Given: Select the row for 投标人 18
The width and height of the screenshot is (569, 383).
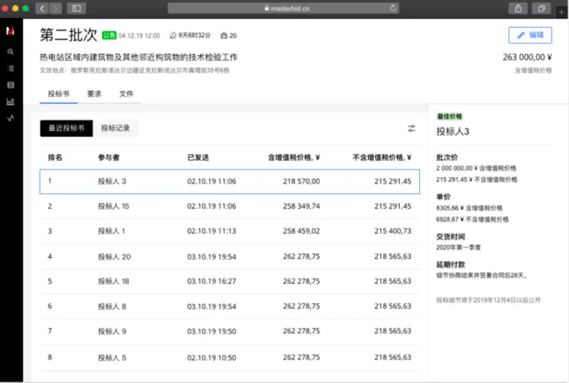Looking at the screenshot, I should click(230, 282).
